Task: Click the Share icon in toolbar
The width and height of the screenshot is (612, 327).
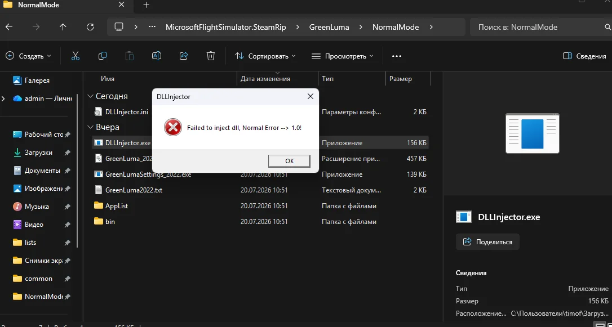Action: point(184,56)
